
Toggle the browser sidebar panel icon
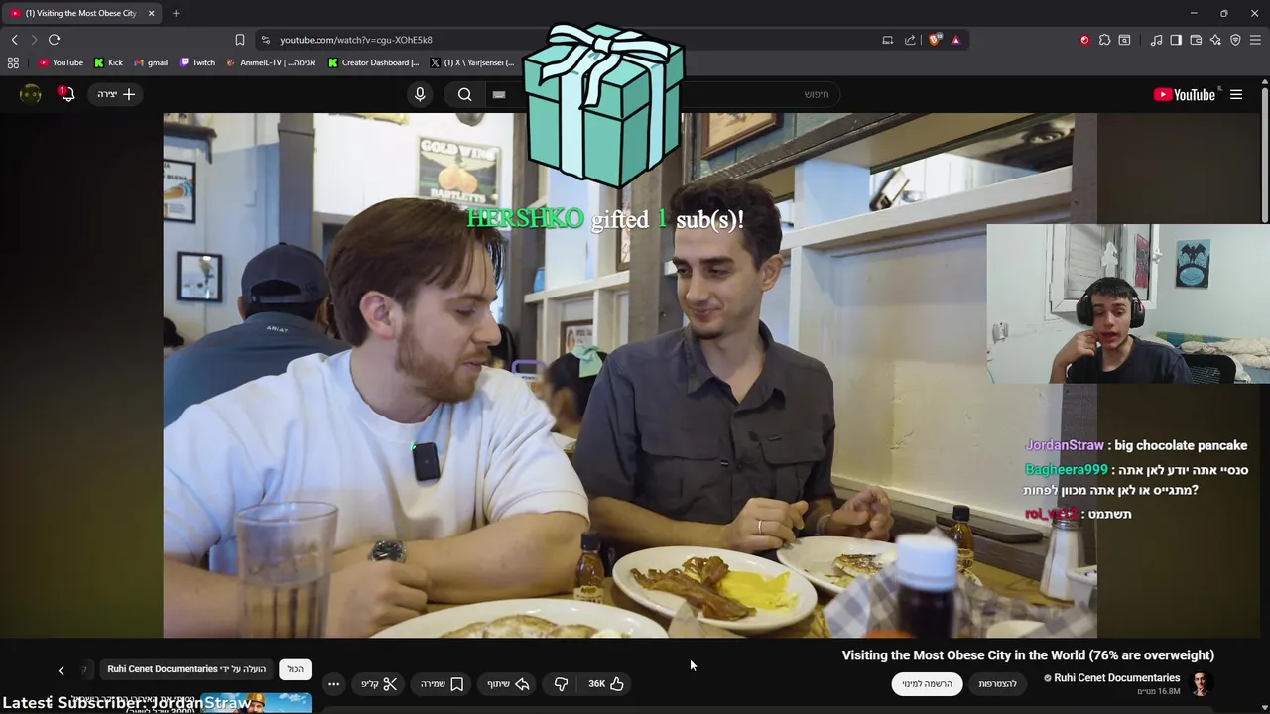pos(1176,40)
